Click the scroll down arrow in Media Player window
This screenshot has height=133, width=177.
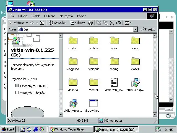(171, 100)
